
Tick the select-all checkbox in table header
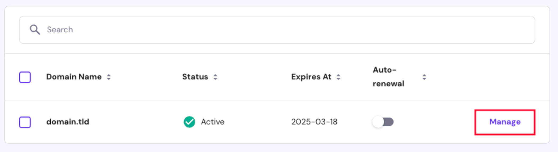coord(25,77)
